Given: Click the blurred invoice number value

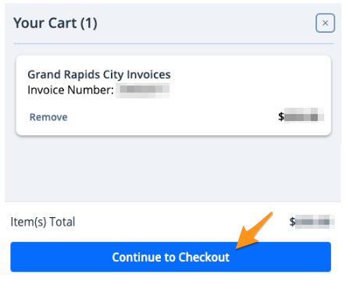Looking at the screenshot, I should [144, 90].
